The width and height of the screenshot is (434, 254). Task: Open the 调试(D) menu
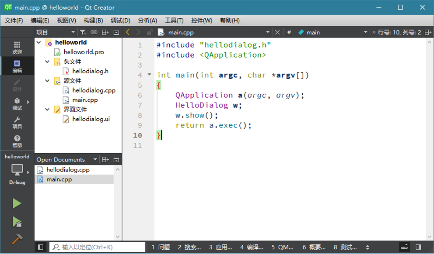(x=120, y=21)
